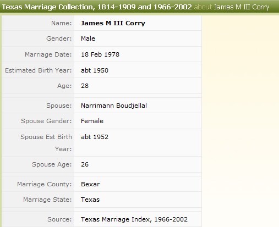Select the Bexar marriage county value
279x227 pixels.
pyautogui.click(x=90, y=184)
